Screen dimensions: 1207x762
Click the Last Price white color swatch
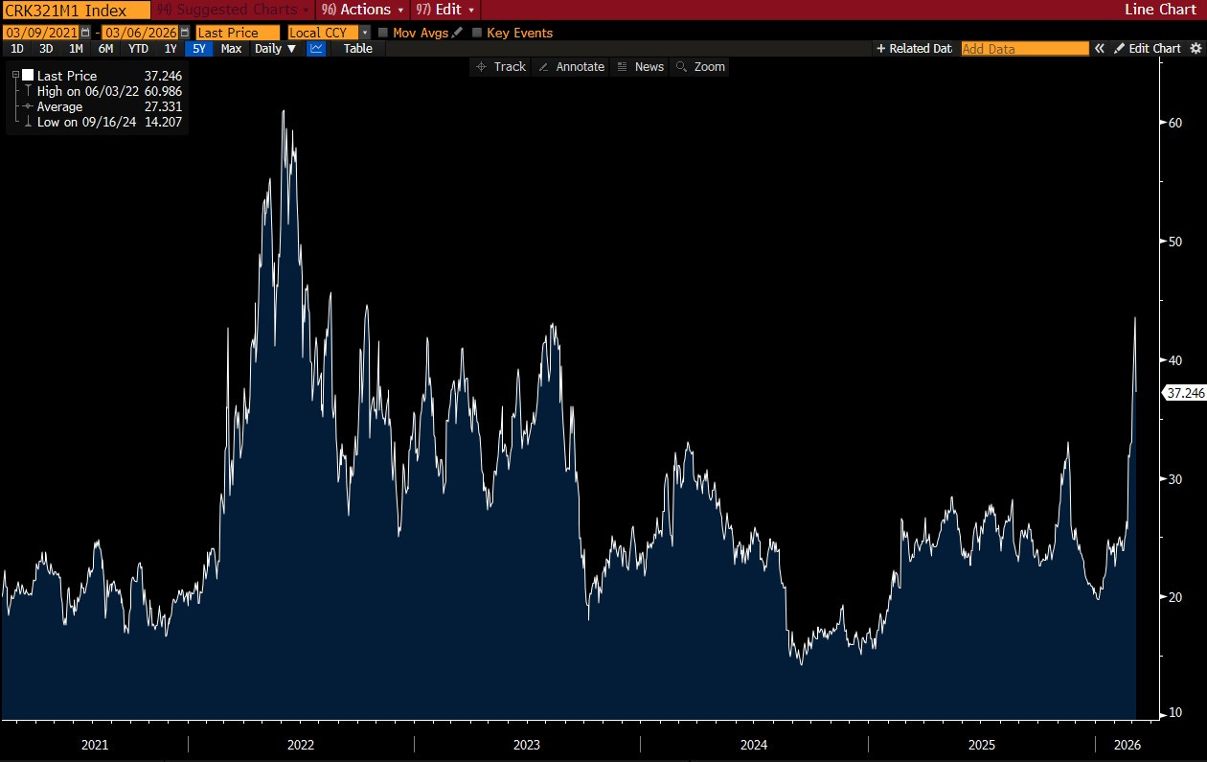(28, 75)
